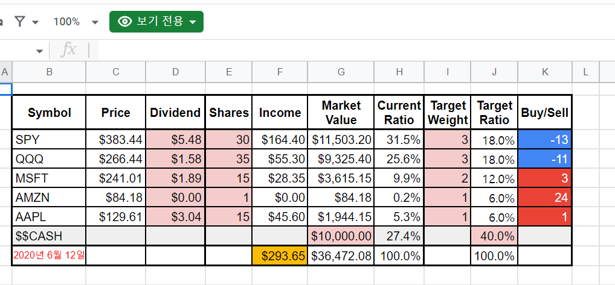
Task: Click the Market Value header cell
Action: coord(341,112)
